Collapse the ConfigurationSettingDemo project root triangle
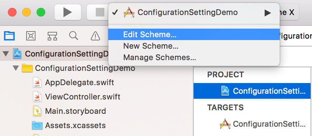 [6, 54]
